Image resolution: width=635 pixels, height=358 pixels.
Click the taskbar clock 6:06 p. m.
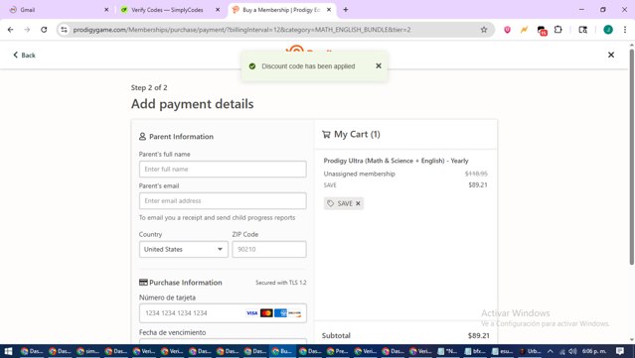[594, 351]
